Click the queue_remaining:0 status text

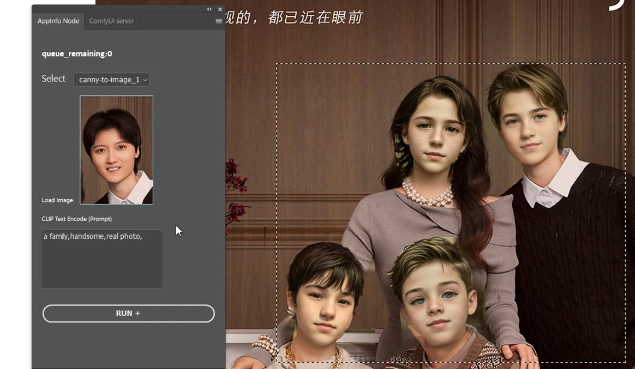point(77,54)
